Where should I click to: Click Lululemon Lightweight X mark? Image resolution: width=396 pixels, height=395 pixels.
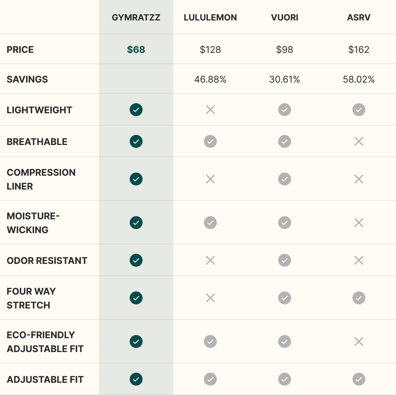click(210, 110)
